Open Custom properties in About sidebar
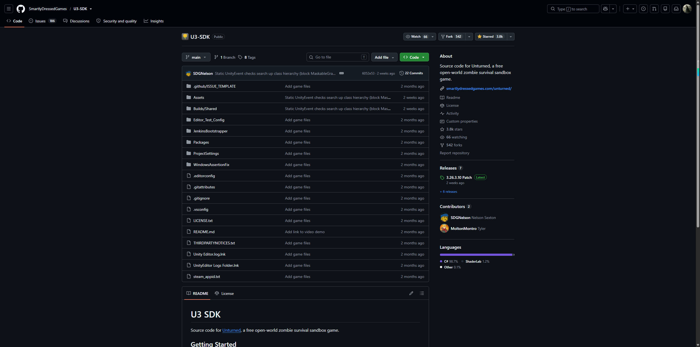 point(459,121)
